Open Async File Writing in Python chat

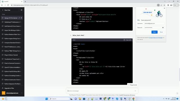(12, 30)
